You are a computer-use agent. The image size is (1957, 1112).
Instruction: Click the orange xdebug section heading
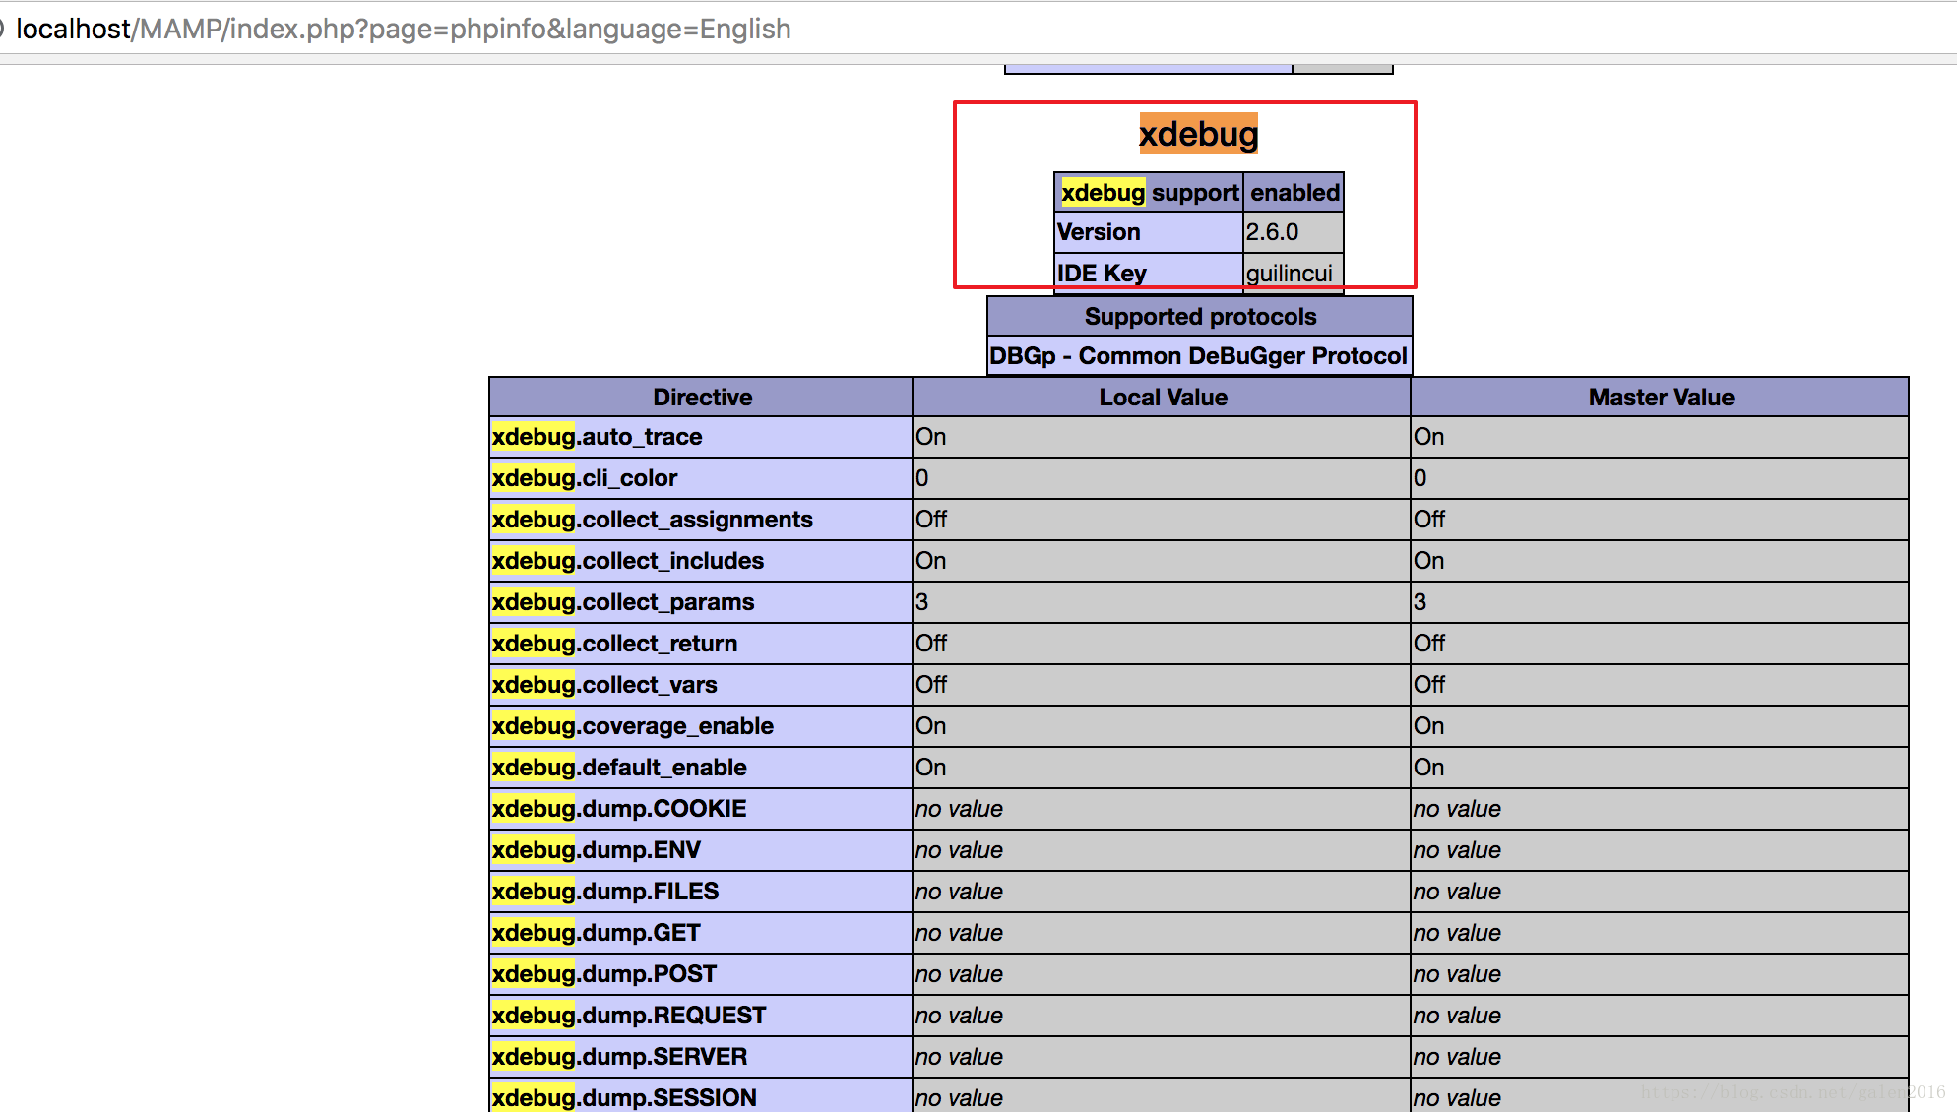click(x=1198, y=134)
